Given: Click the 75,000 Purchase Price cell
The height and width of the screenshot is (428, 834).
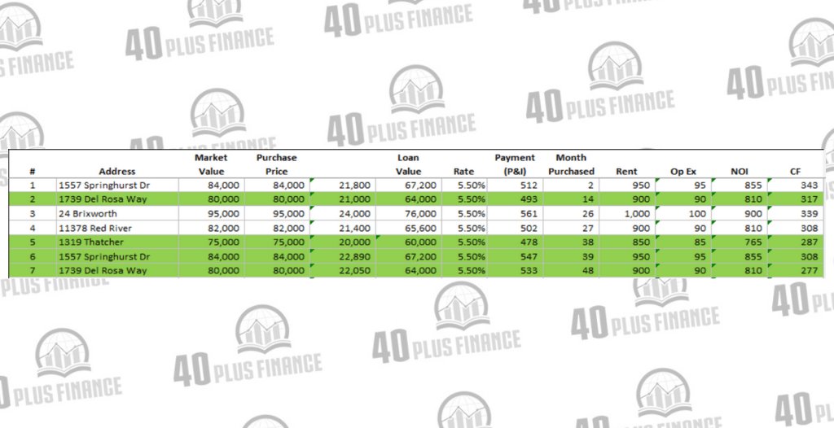Looking at the screenshot, I should 277,242.
